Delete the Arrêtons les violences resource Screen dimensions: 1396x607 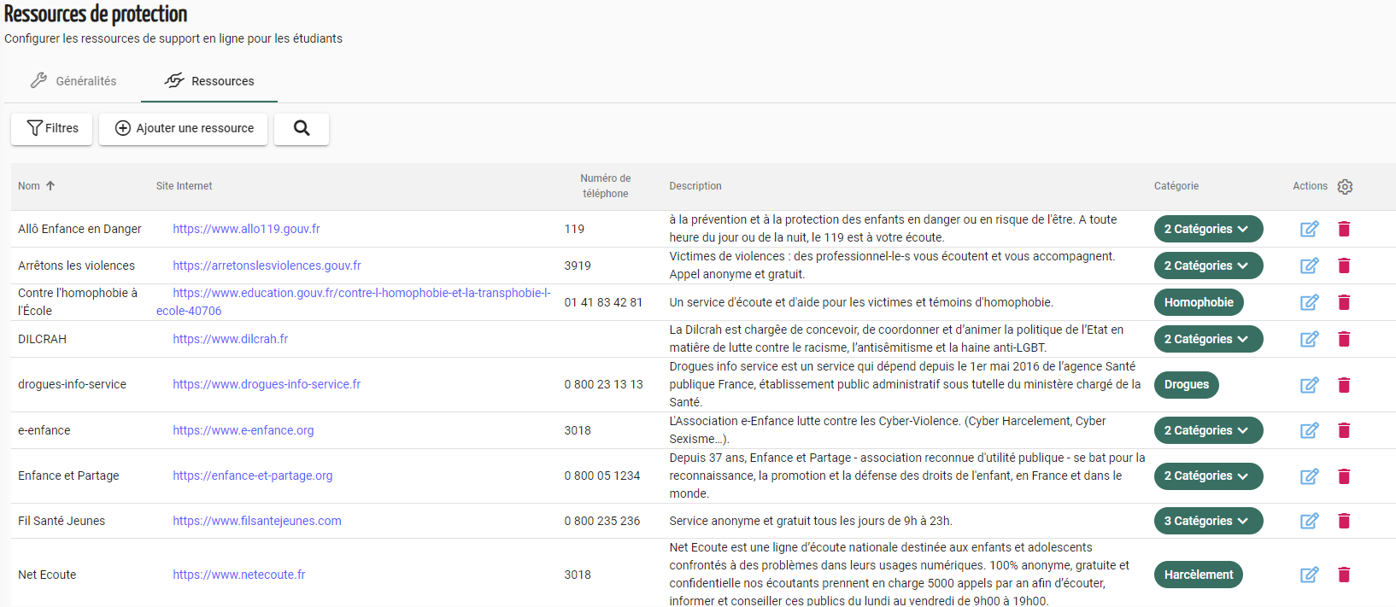click(x=1344, y=266)
